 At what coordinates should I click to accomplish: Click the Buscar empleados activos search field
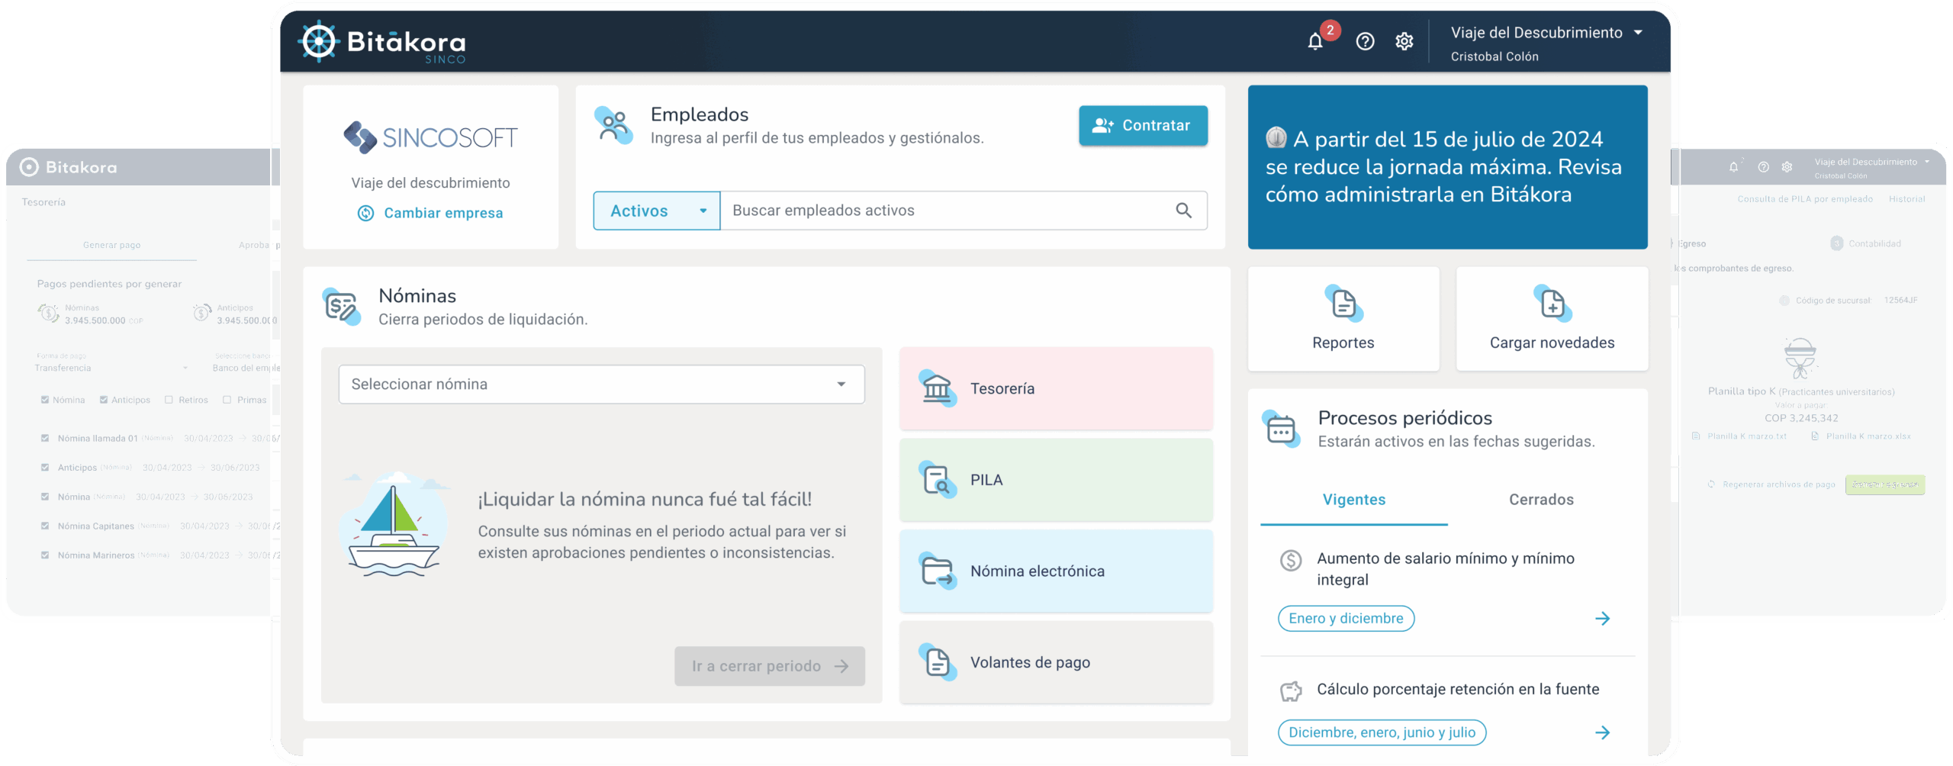(x=946, y=211)
